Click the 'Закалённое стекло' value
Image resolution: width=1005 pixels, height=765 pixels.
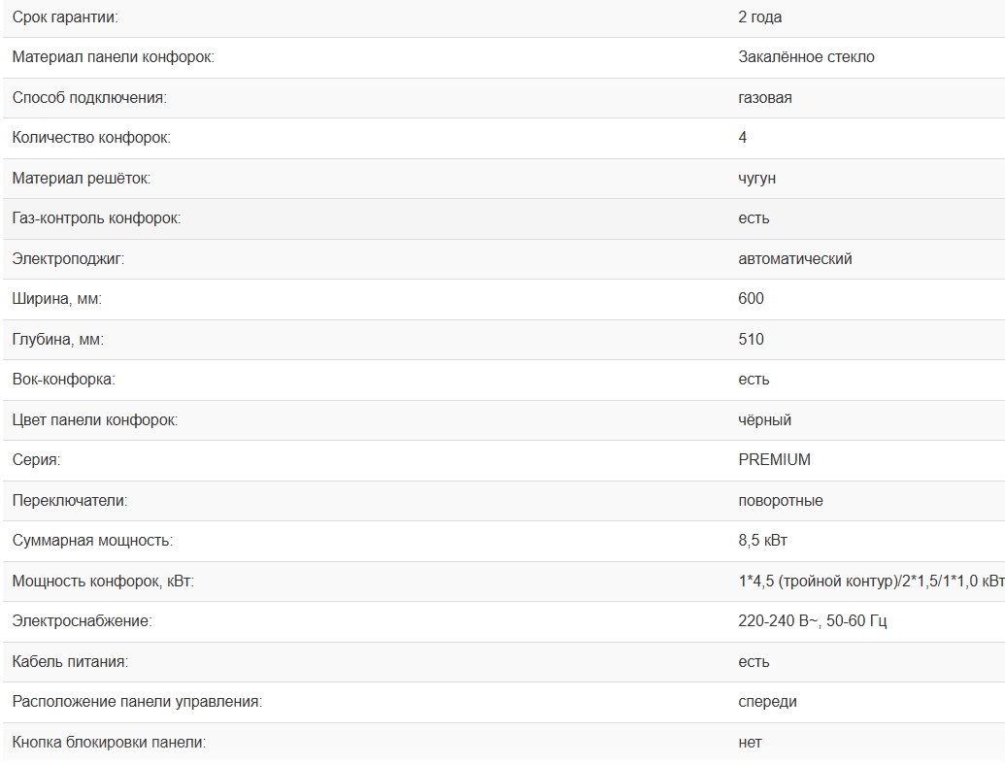point(806,57)
